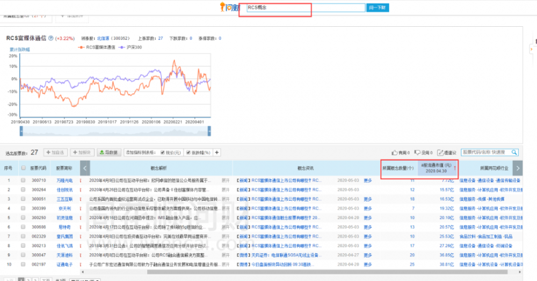Expand concept analysis for 三五互联 row

pyautogui.click(x=226, y=199)
